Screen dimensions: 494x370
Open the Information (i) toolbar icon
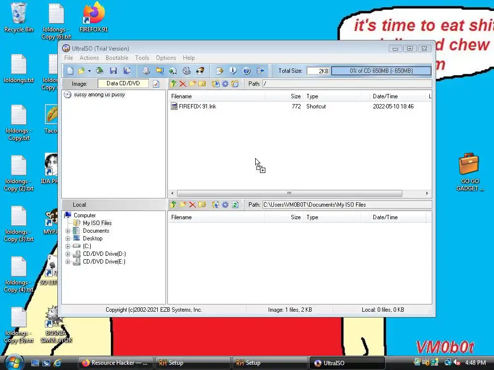click(x=233, y=71)
